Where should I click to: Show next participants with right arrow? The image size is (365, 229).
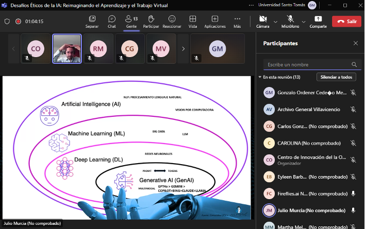coord(183,49)
